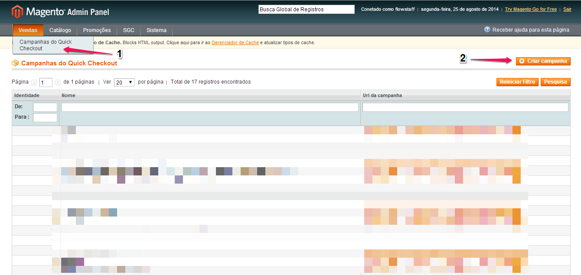This screenshot has width=581, height=275.
Task: Open the per-page count dropdown
Action: 124,82
